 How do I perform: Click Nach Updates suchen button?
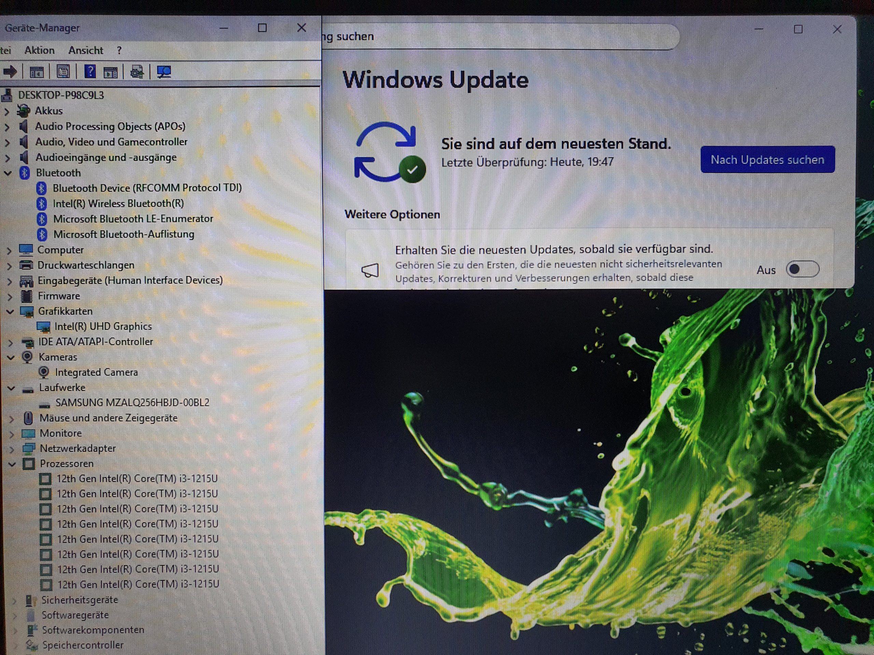pyautogui.click(x=767, y=160)
